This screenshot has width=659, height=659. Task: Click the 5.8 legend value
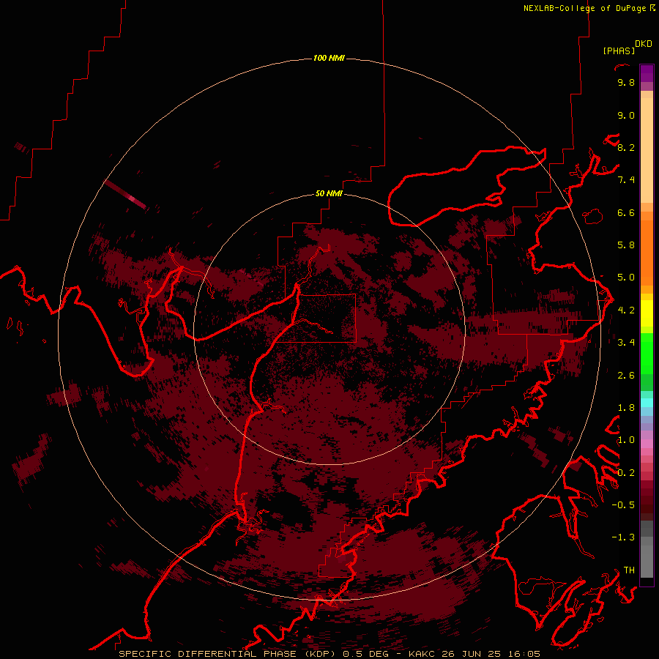coord(626,245)
